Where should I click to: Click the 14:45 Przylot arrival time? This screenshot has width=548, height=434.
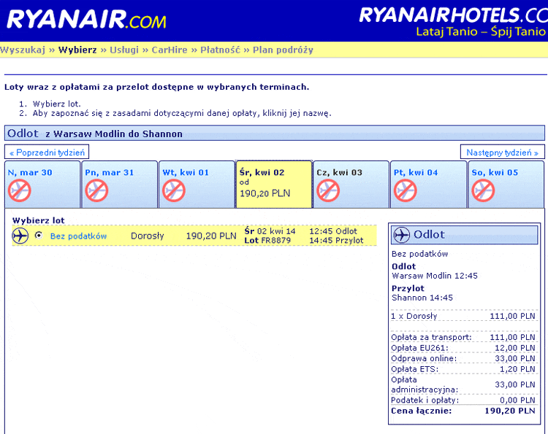coord(336,241)
